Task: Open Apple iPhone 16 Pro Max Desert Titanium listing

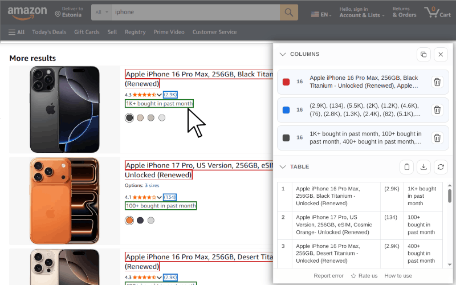Action: coord(199,262)
